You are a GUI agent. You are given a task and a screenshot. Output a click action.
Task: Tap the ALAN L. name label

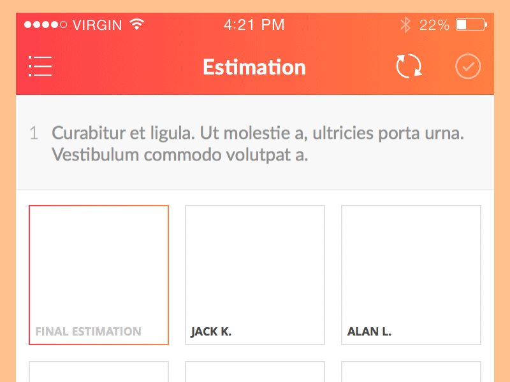coord(370,331)
